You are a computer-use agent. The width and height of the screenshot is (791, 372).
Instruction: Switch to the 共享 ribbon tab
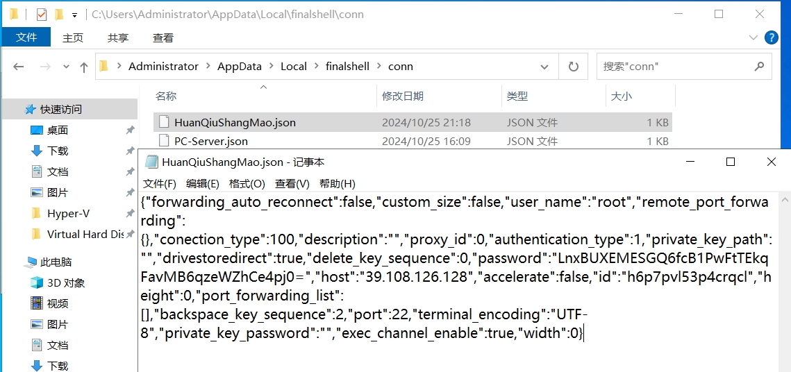pyautogui.click(x=118, y=37)
